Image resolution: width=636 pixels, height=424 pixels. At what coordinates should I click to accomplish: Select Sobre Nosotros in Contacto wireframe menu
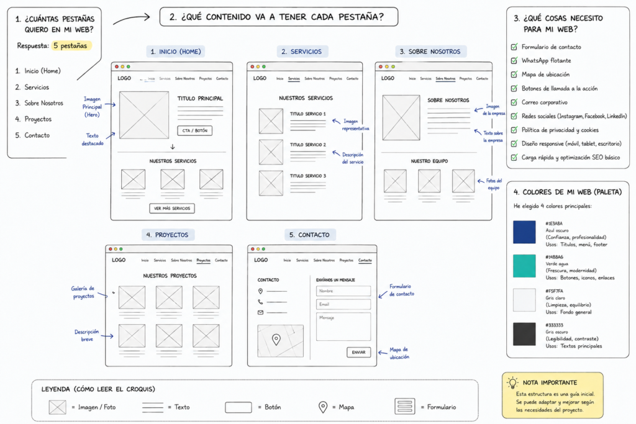point(324,260)
